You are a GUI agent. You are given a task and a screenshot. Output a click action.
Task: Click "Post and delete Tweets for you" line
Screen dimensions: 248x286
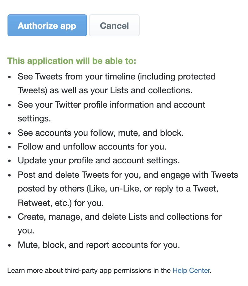tap(128, 175)
